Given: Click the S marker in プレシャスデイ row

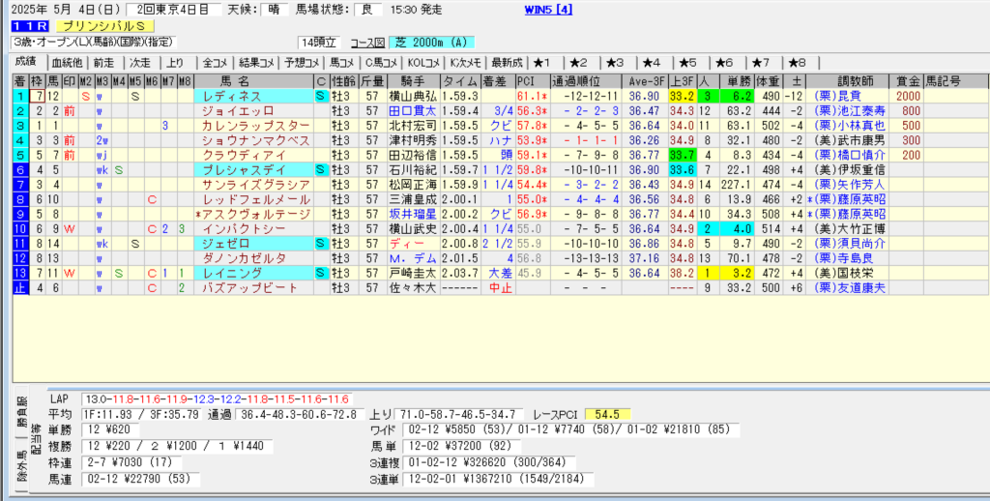Looking at the screenshot, I should (320, 169).
